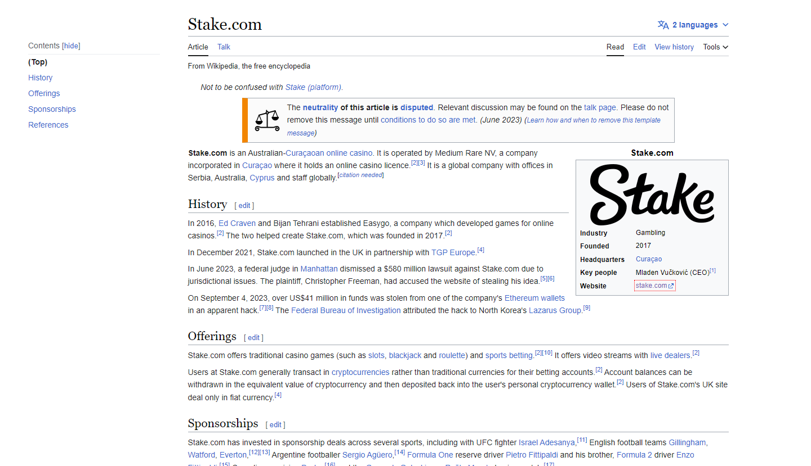Click infobox value Mladen Vučković (CEO)
The height and width of the screenshot is (466, 811).
672,273
